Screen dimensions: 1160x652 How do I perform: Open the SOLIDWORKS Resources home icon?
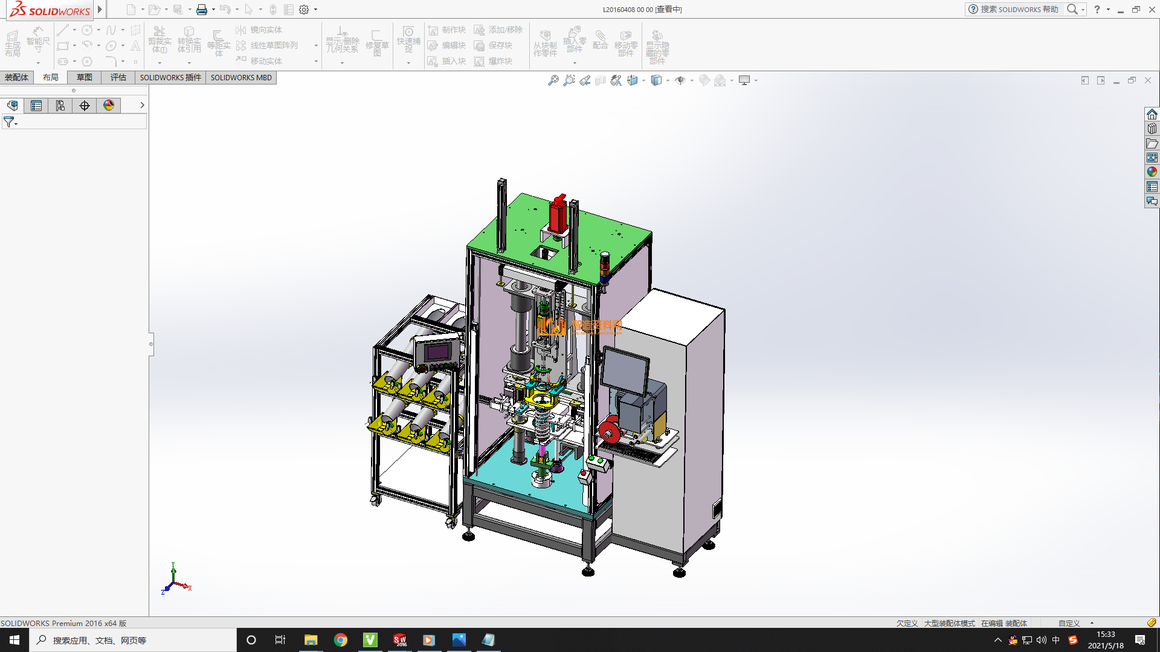1152,114
